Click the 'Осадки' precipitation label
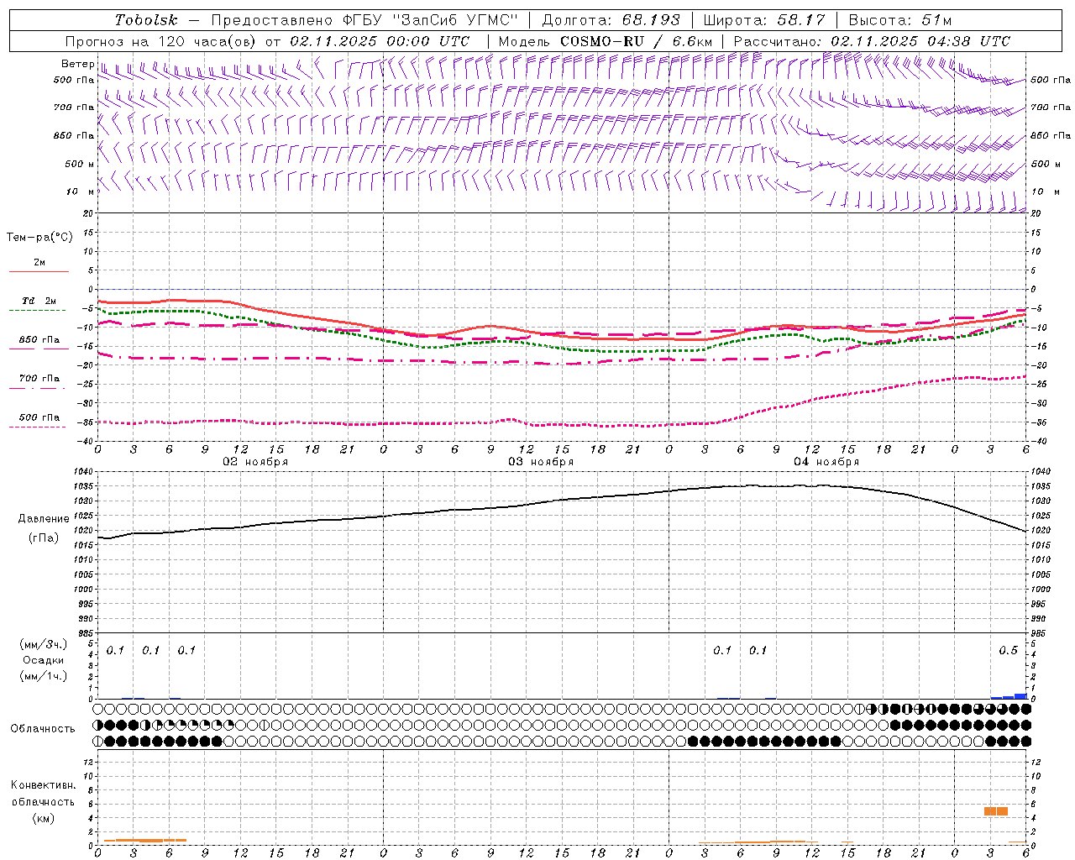 pos(44,660)
